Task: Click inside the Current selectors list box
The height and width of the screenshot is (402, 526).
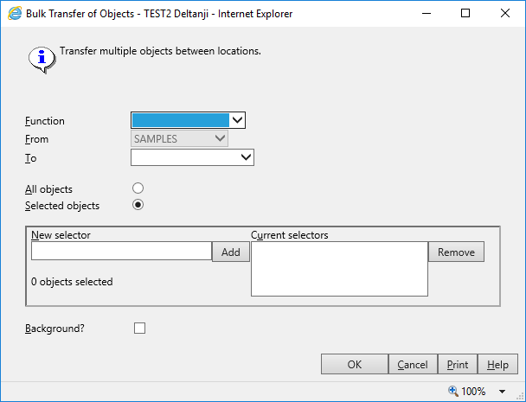Action: click(x=339, y=269)
